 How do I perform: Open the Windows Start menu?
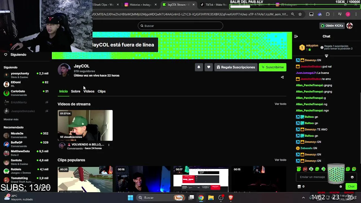click(x=130, y=198)
